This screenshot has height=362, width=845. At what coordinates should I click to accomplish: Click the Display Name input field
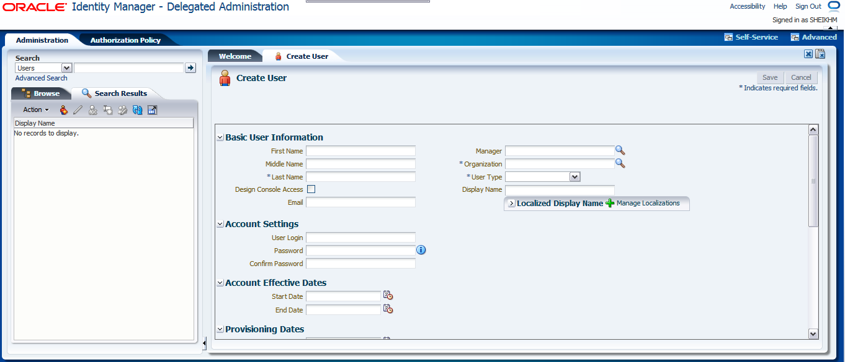tap(560, 189)
